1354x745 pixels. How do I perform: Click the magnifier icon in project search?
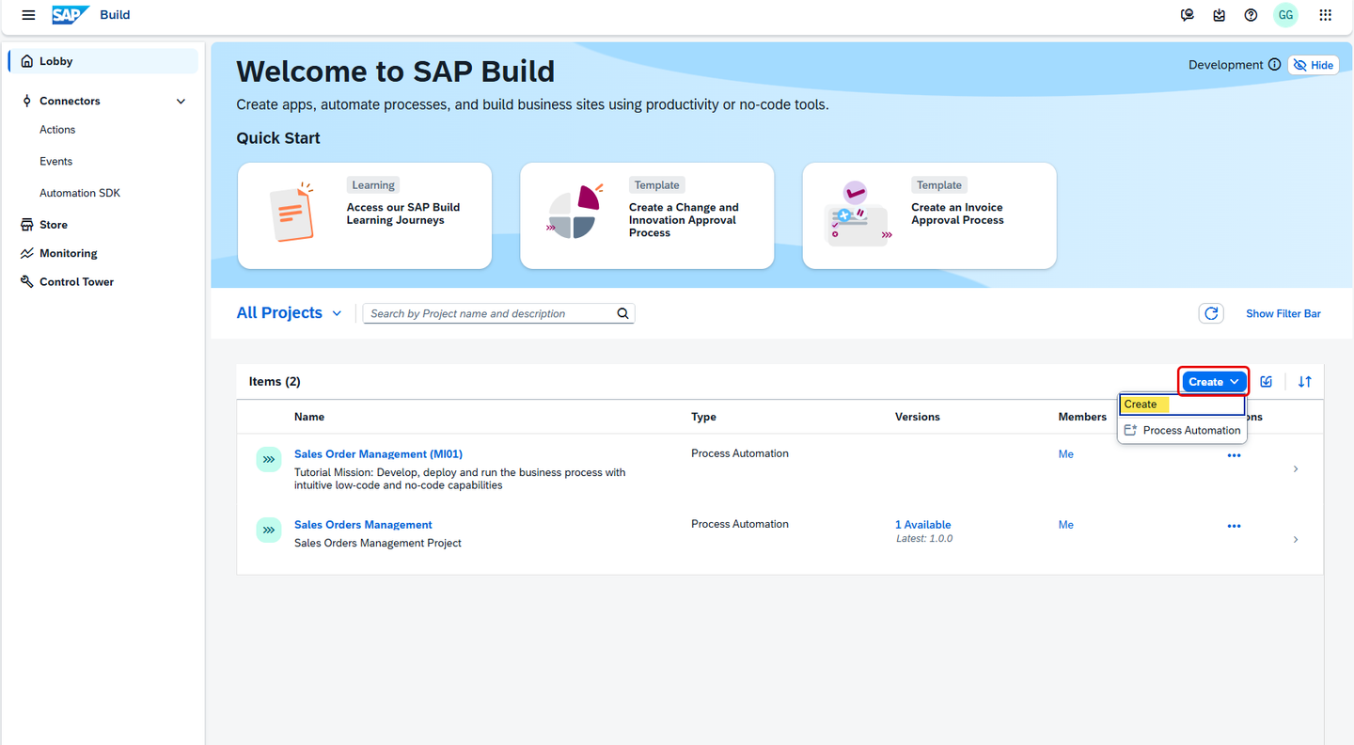[x=622, y=313]
